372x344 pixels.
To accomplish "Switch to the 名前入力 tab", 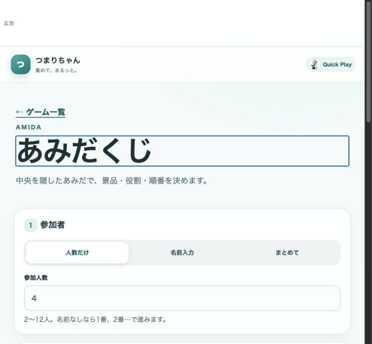I will (x=182, y=252).
